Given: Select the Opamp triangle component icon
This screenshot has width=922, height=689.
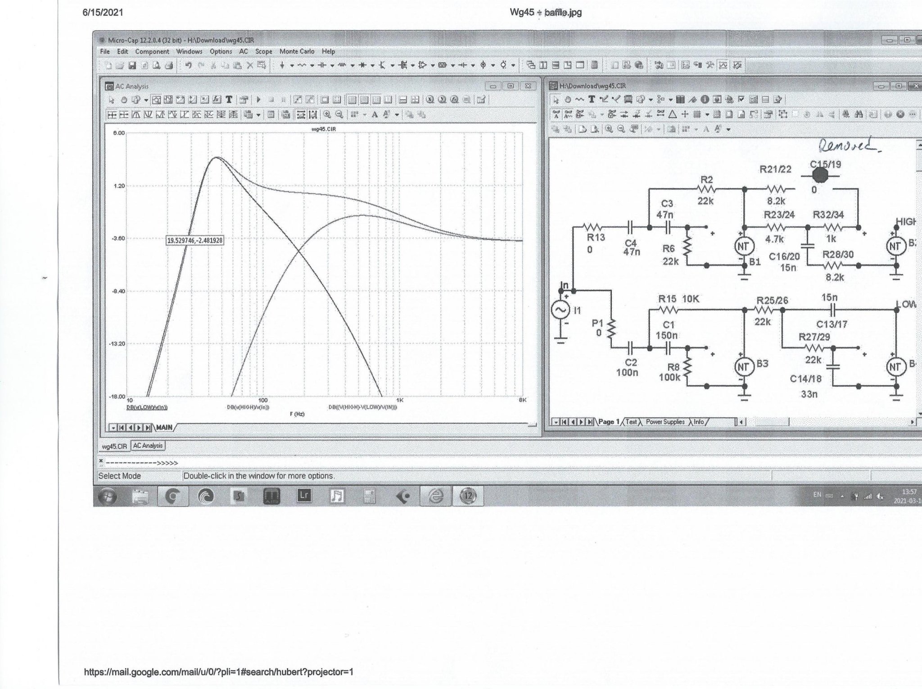Looking at the screenshot, I should [422, 65].
